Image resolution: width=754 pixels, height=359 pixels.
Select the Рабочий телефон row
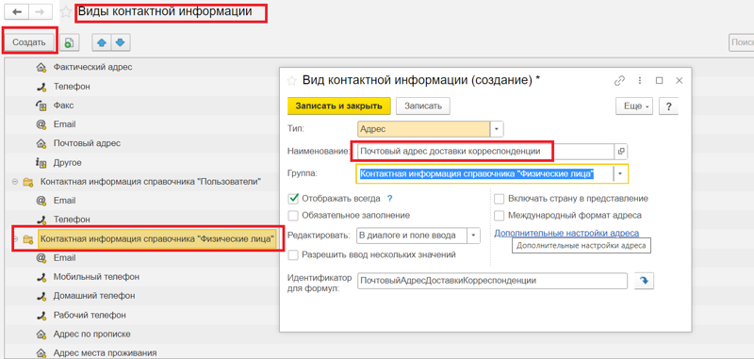click(x=90, y=316)
